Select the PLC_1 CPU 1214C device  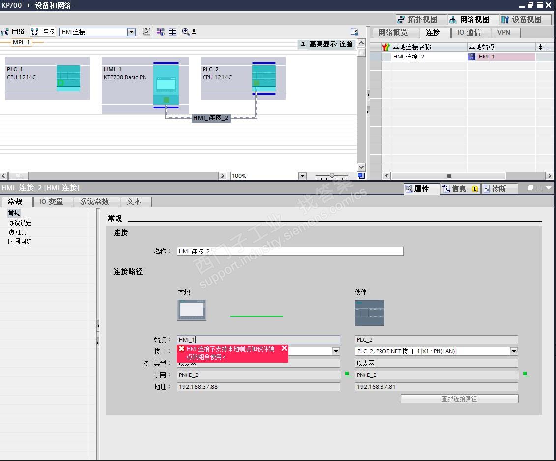tap(47, 78)
